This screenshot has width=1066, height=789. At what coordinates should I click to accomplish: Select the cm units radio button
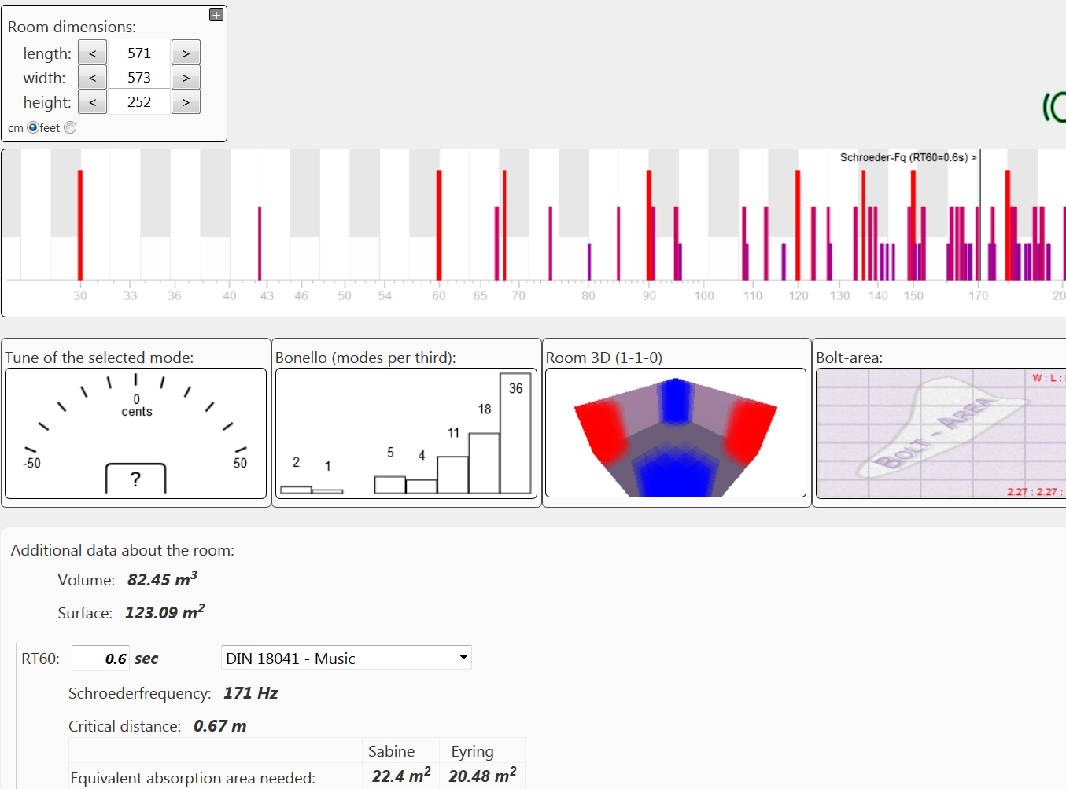point(33,127)
